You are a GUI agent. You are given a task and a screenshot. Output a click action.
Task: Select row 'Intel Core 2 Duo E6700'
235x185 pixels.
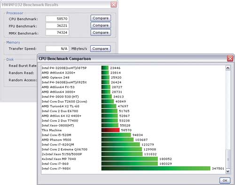[x=133, y=111]
